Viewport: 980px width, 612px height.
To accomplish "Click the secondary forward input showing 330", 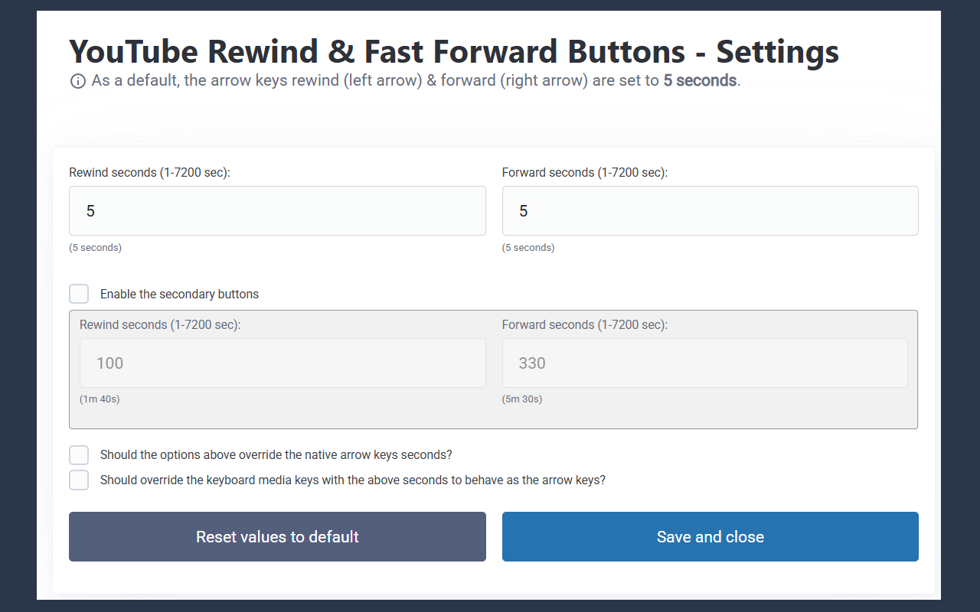I will [x=704, y=363].
